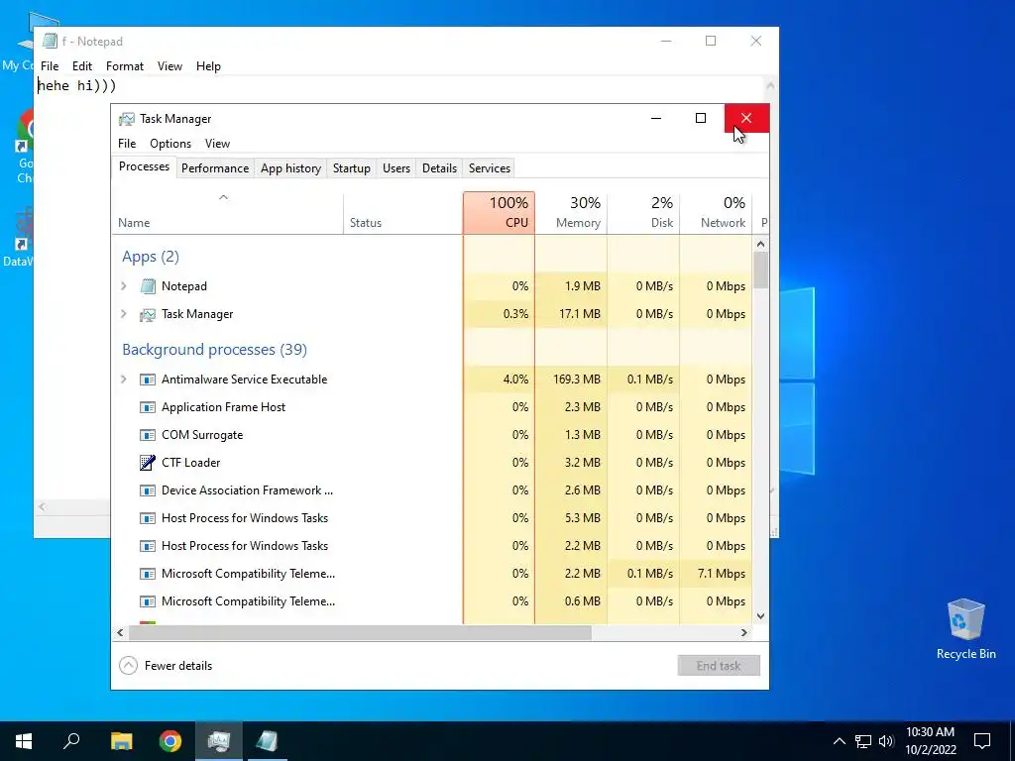Switch to the Startup tab
The height and width of the screenshot is (761, 1015).
tap(352, 168)
